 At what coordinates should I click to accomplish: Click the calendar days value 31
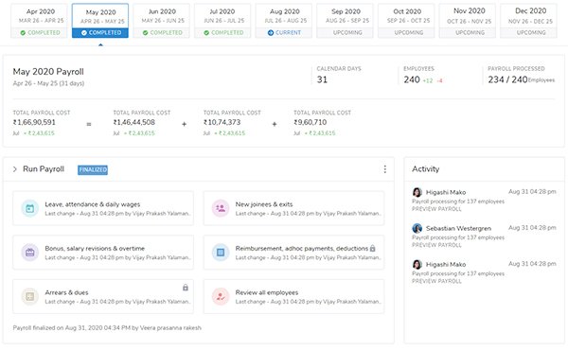tap(322, 79)
